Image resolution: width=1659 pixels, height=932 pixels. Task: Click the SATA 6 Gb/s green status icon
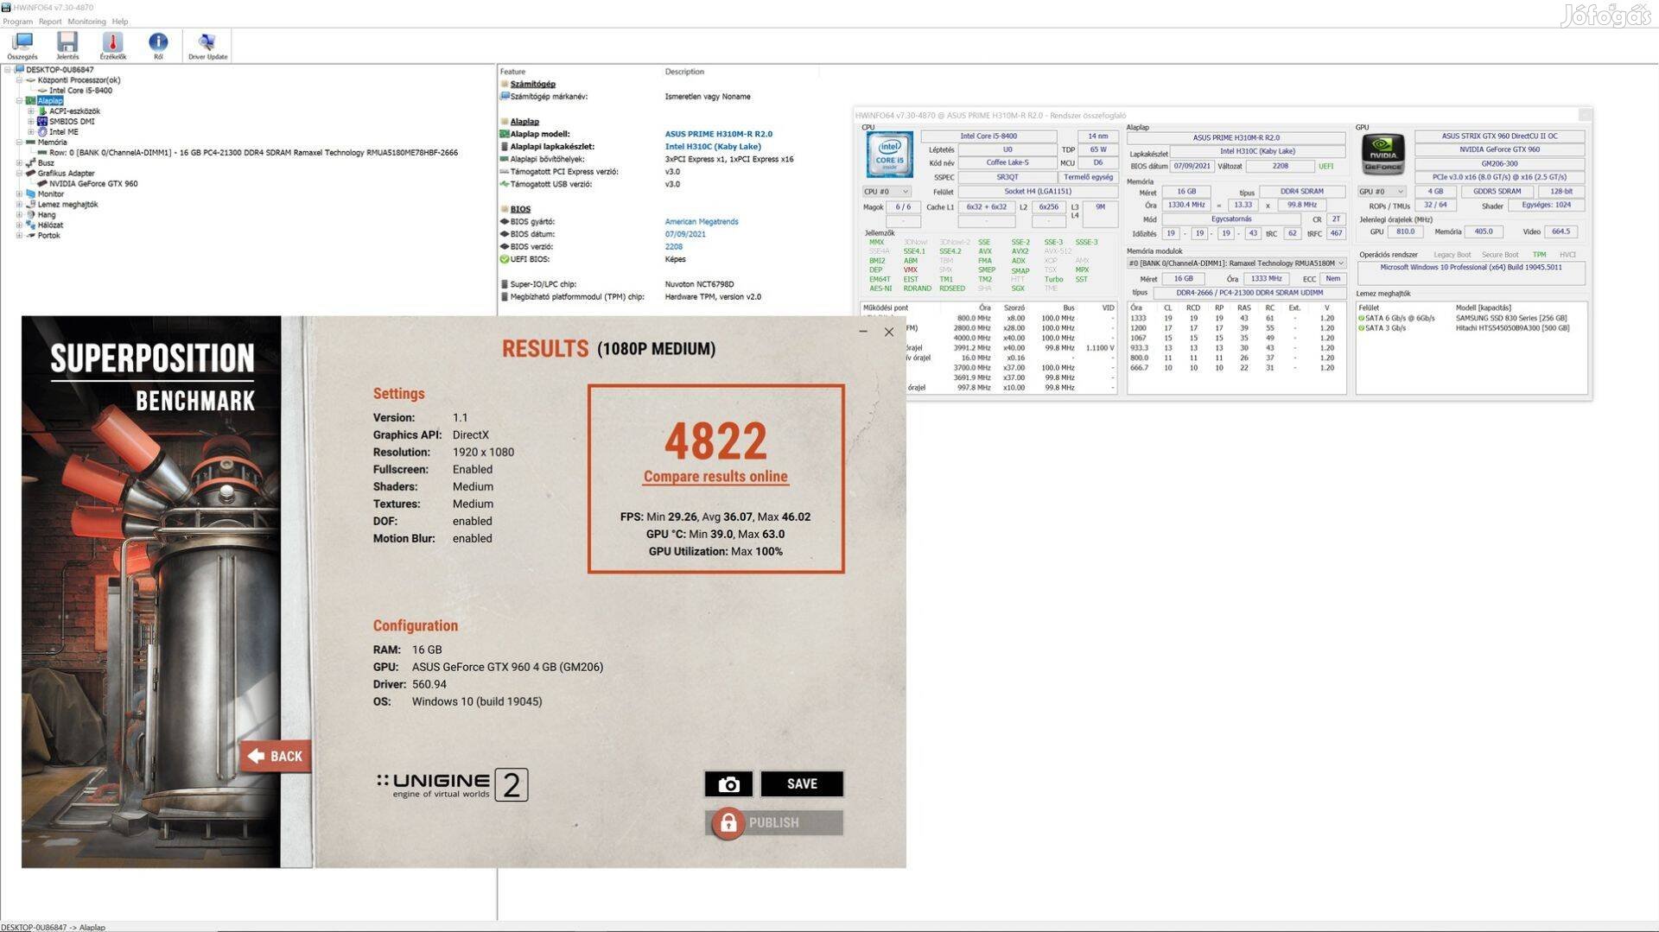click(x=1362, y=319)
